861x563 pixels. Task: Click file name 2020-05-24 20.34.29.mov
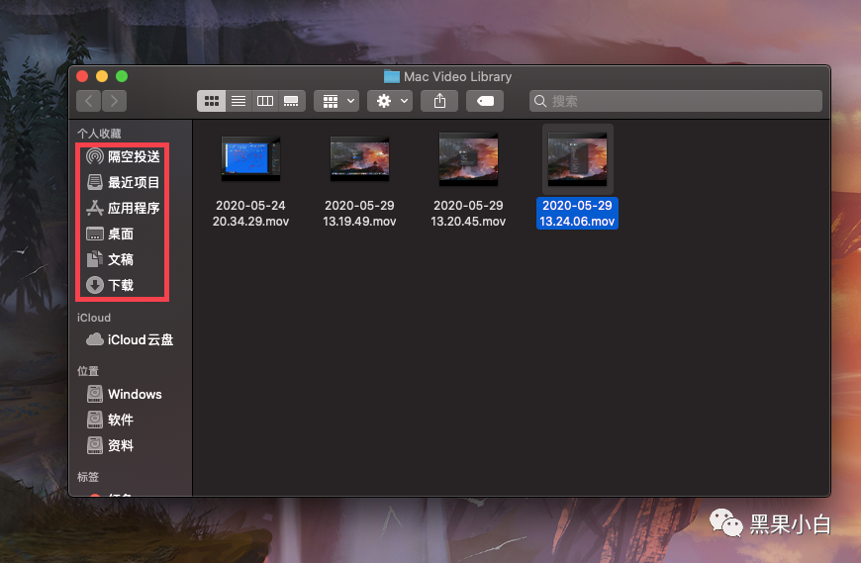pyautogui.click(x=251, y=214)
